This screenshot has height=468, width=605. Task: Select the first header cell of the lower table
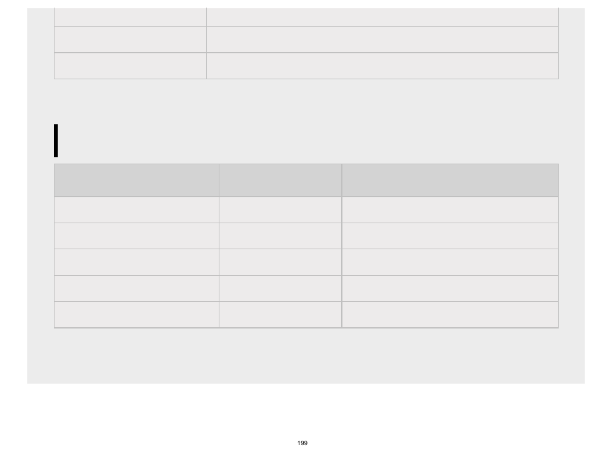(136, 180)
